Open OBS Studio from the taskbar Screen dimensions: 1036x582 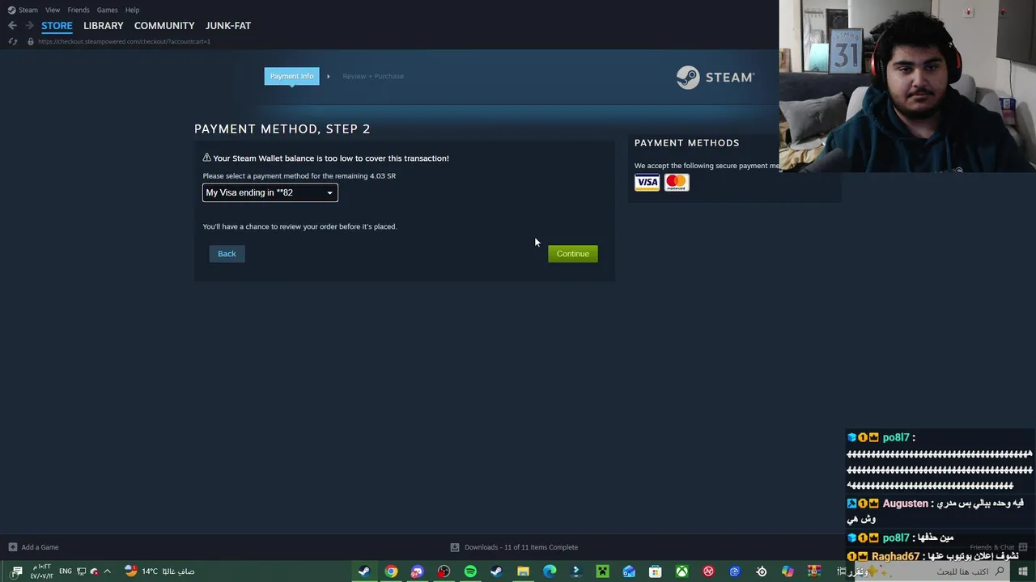pos(444,571)
